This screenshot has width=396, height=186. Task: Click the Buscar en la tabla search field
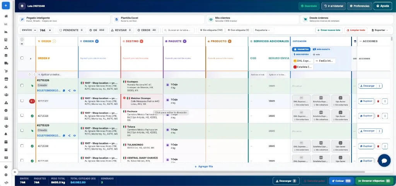(x=179, y=30)
